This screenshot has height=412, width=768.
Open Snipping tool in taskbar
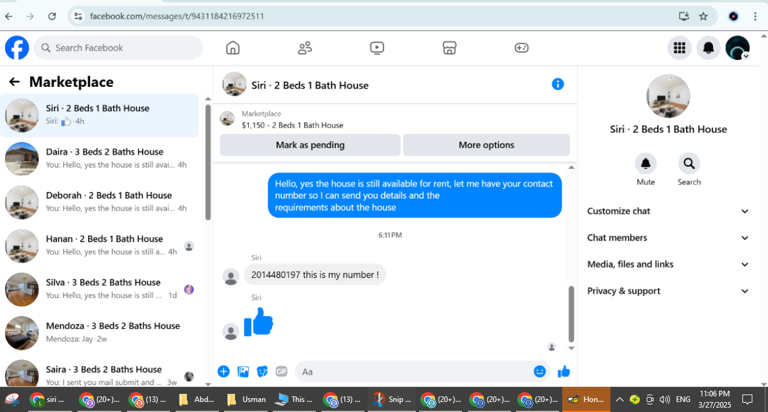pyautogui.click(x=392, y=399)
